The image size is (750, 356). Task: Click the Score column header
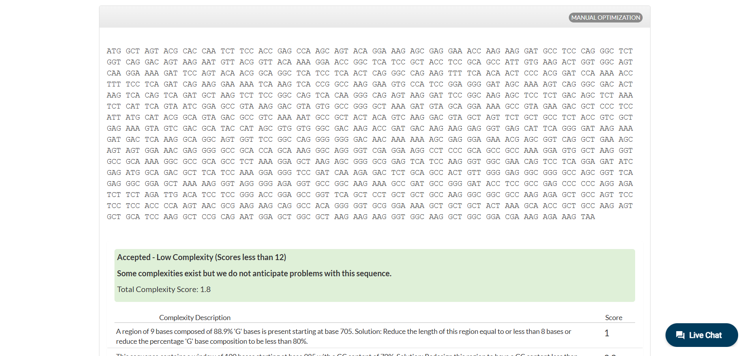pyautogui.click(x=613, y=318)
